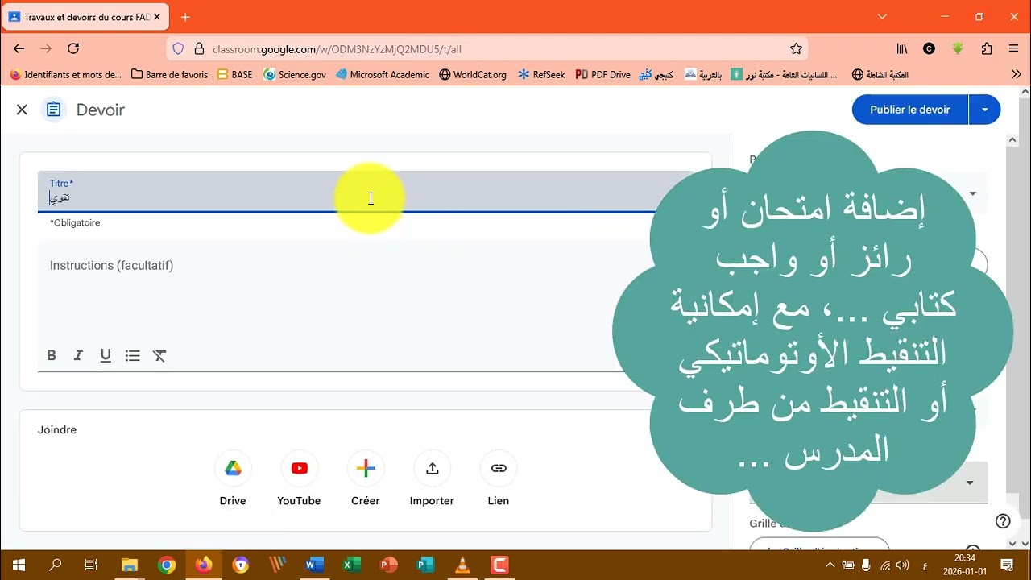Image resolution: width=1031 pixels, height=580 pixels.
Task: Open the RefSeek bookmark
Action: pos(541,74)
